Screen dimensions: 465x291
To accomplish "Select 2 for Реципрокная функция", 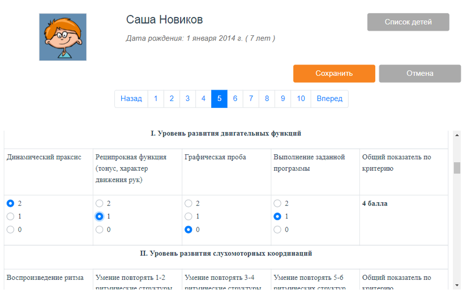I will click(99, 203).
